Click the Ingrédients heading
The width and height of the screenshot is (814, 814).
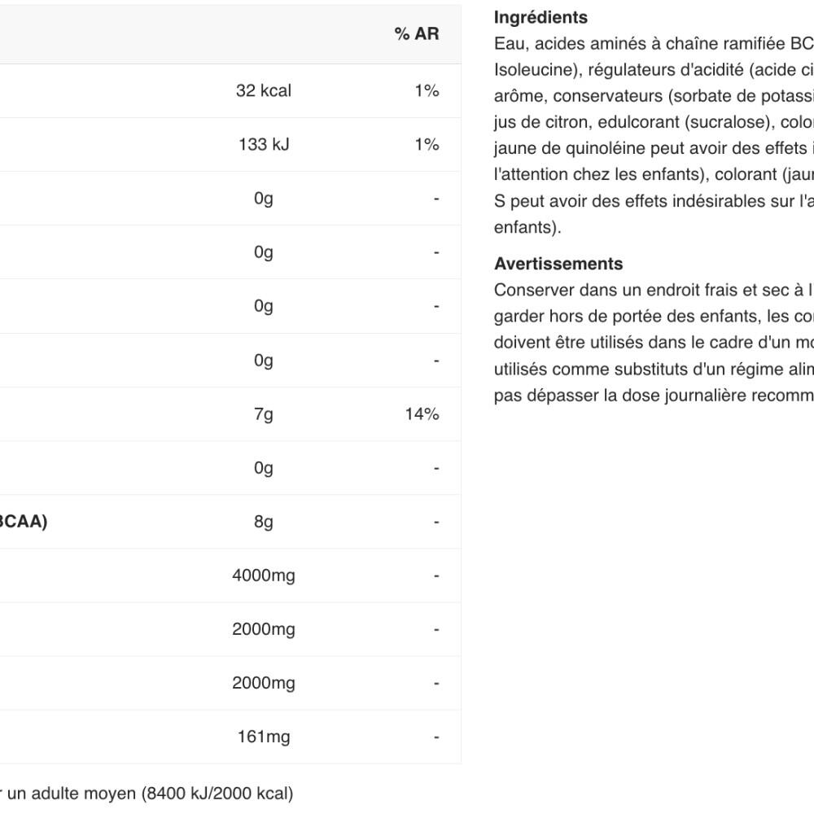click(x=540, y=18)
